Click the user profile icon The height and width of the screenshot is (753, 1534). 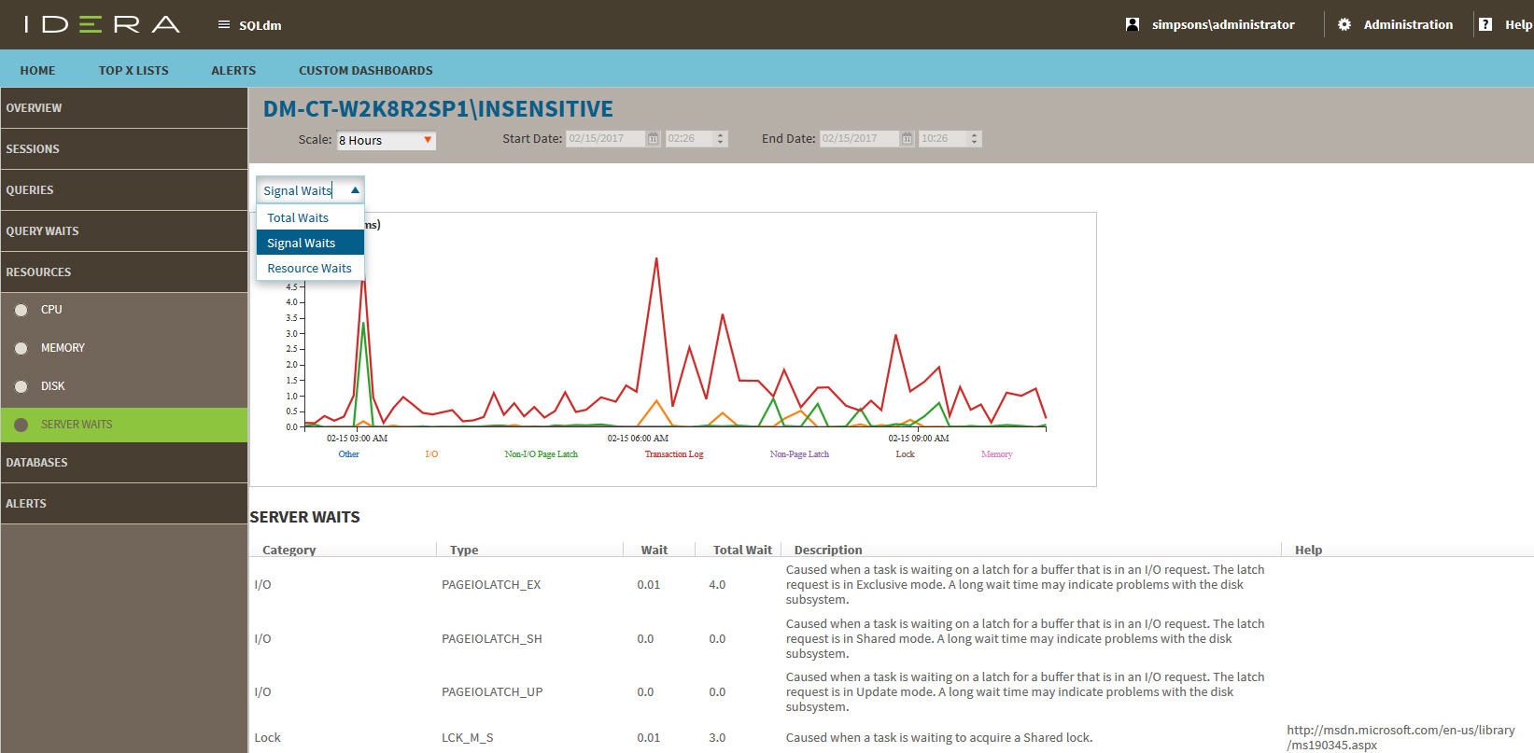pos(1133,25)
